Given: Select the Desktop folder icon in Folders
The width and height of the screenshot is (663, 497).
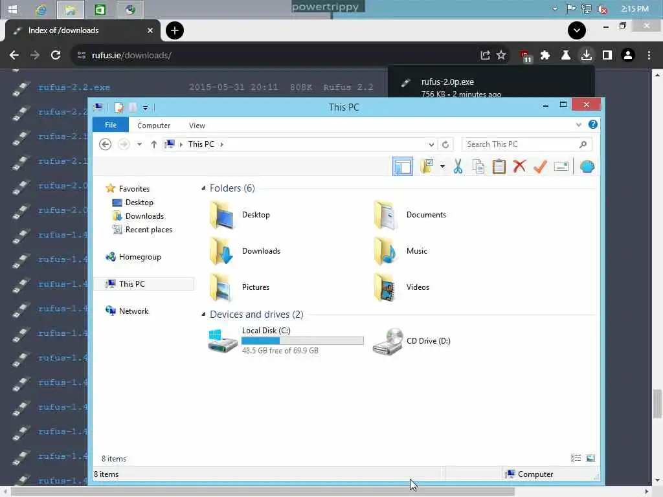Looking at the screenshot, I should point(222,215).
